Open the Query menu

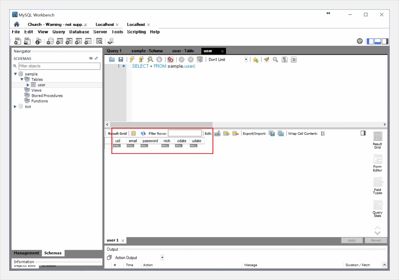click(x=59, y=32)
